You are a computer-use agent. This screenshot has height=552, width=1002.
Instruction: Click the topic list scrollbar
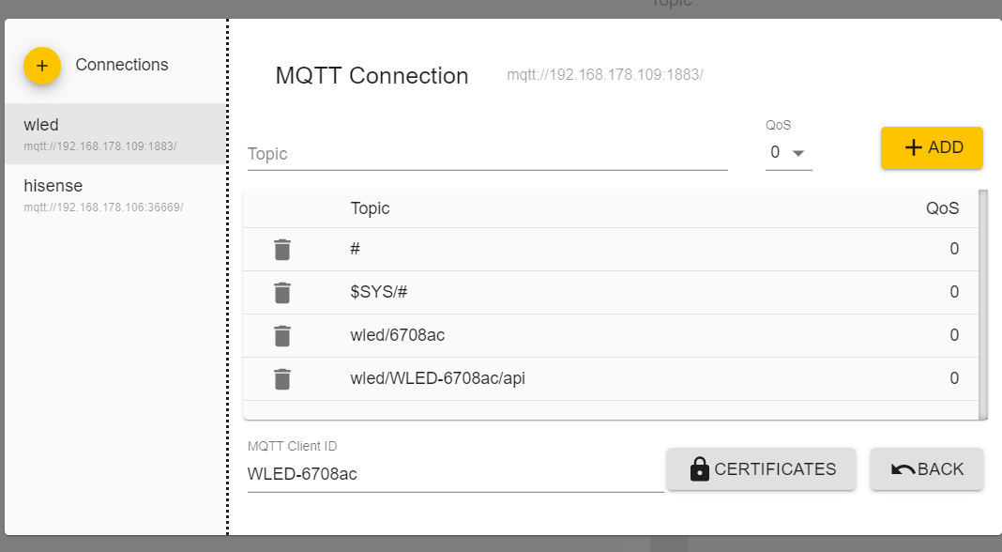pos(983,304)
